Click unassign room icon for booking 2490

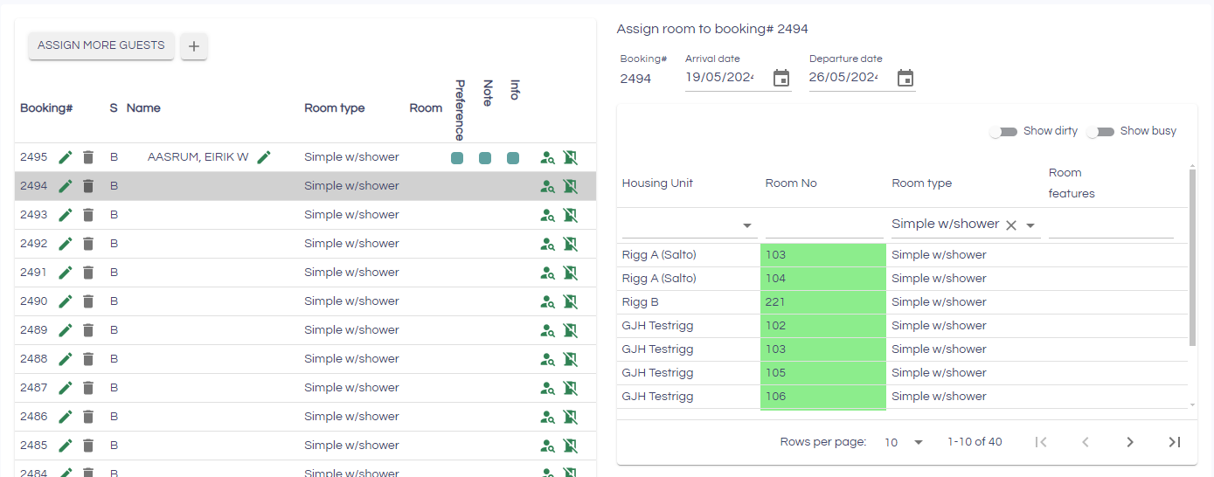point(571,301)
